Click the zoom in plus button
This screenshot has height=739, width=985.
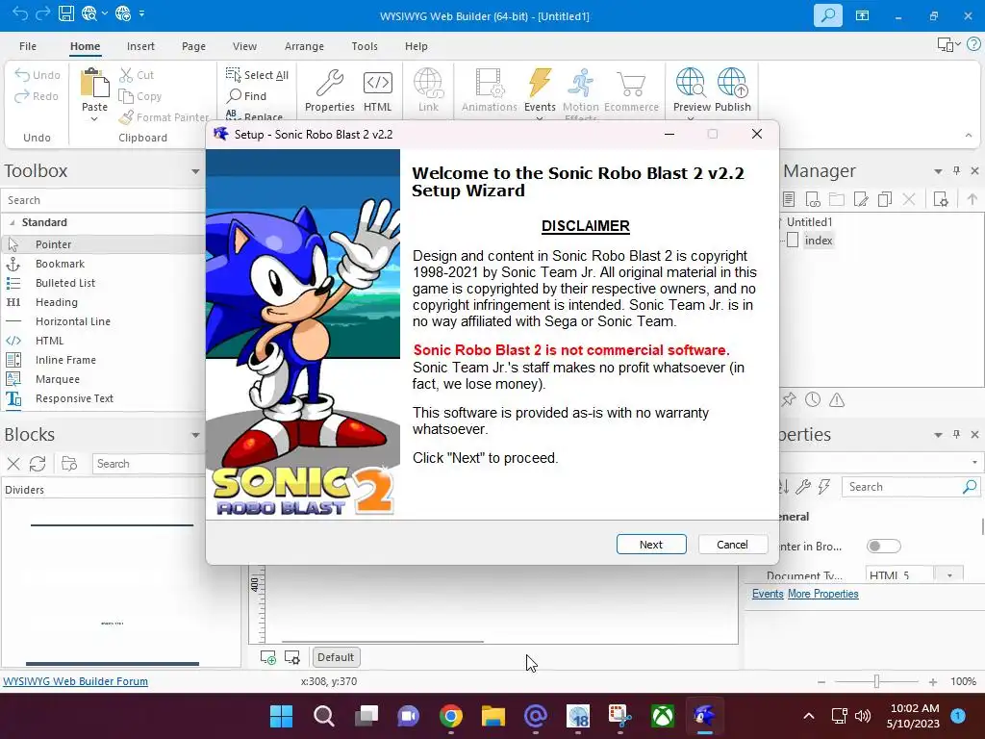[933, 682]
